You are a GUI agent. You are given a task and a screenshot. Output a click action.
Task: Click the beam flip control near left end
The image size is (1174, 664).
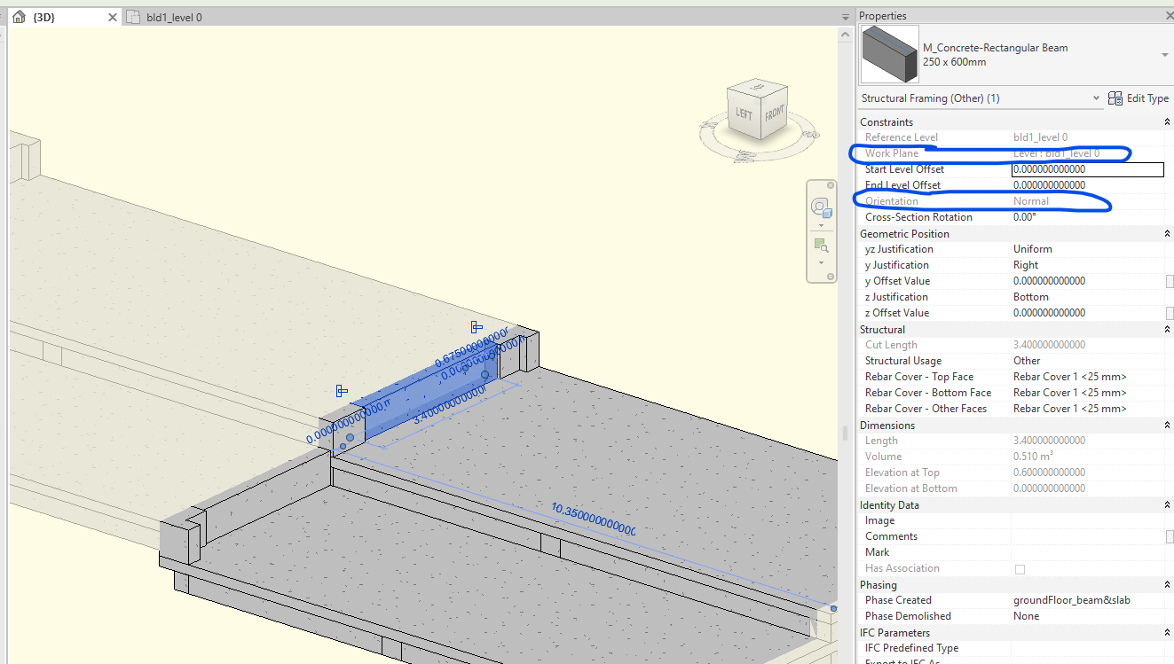tap(342, 391)
